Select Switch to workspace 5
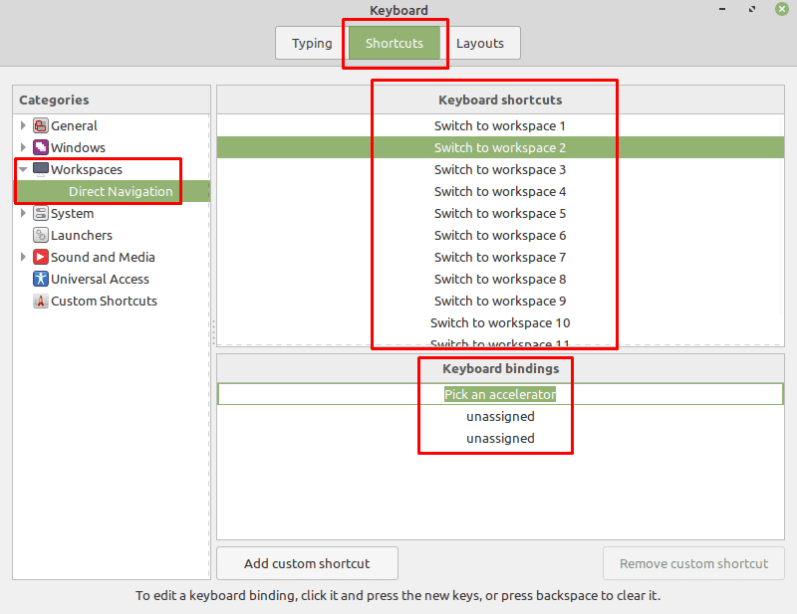Image resolution: width=797 pixels, height=614 pixels. coord(500,213)
